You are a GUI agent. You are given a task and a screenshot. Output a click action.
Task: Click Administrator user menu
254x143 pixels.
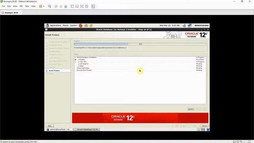[202, 25]
